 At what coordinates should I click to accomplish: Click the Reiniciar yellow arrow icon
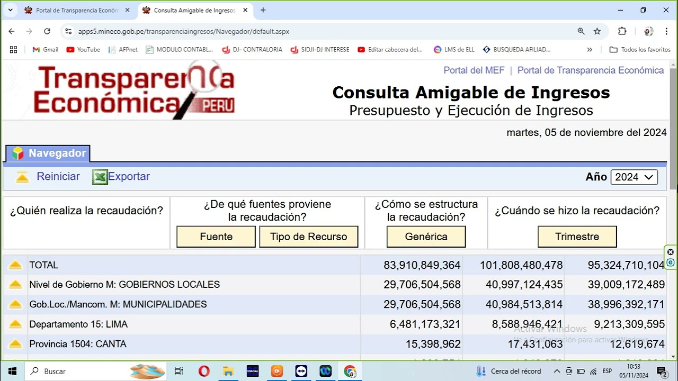[x=22, y=177]
